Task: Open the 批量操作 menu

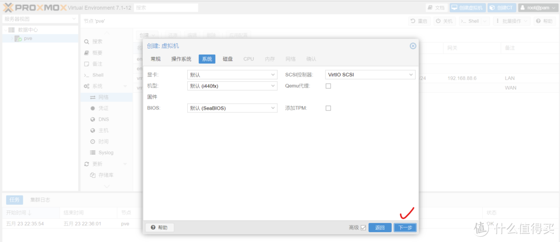Action: 512,21
